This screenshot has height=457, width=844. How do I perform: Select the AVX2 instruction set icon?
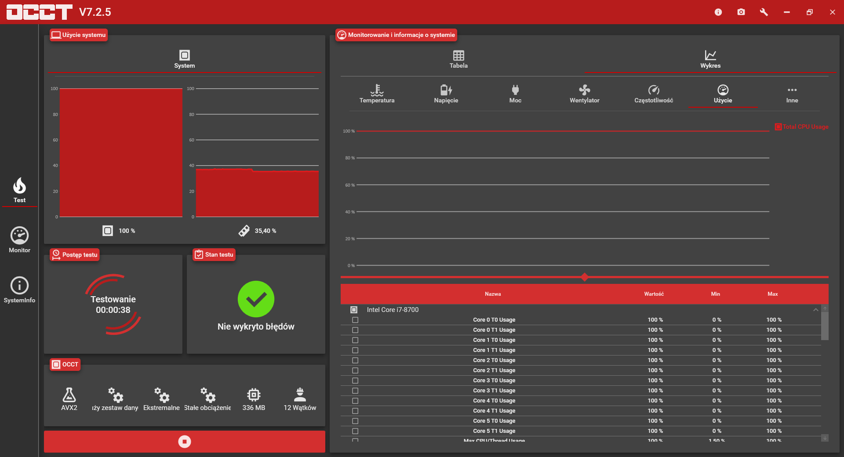pyautogui.click(x=69, y=395)
